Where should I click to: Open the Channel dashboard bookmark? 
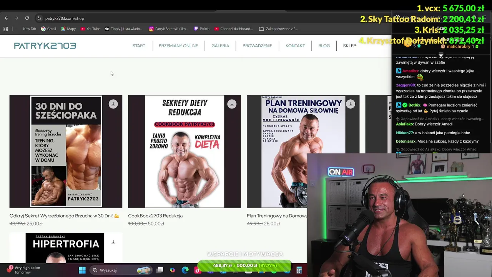[234, 29]
